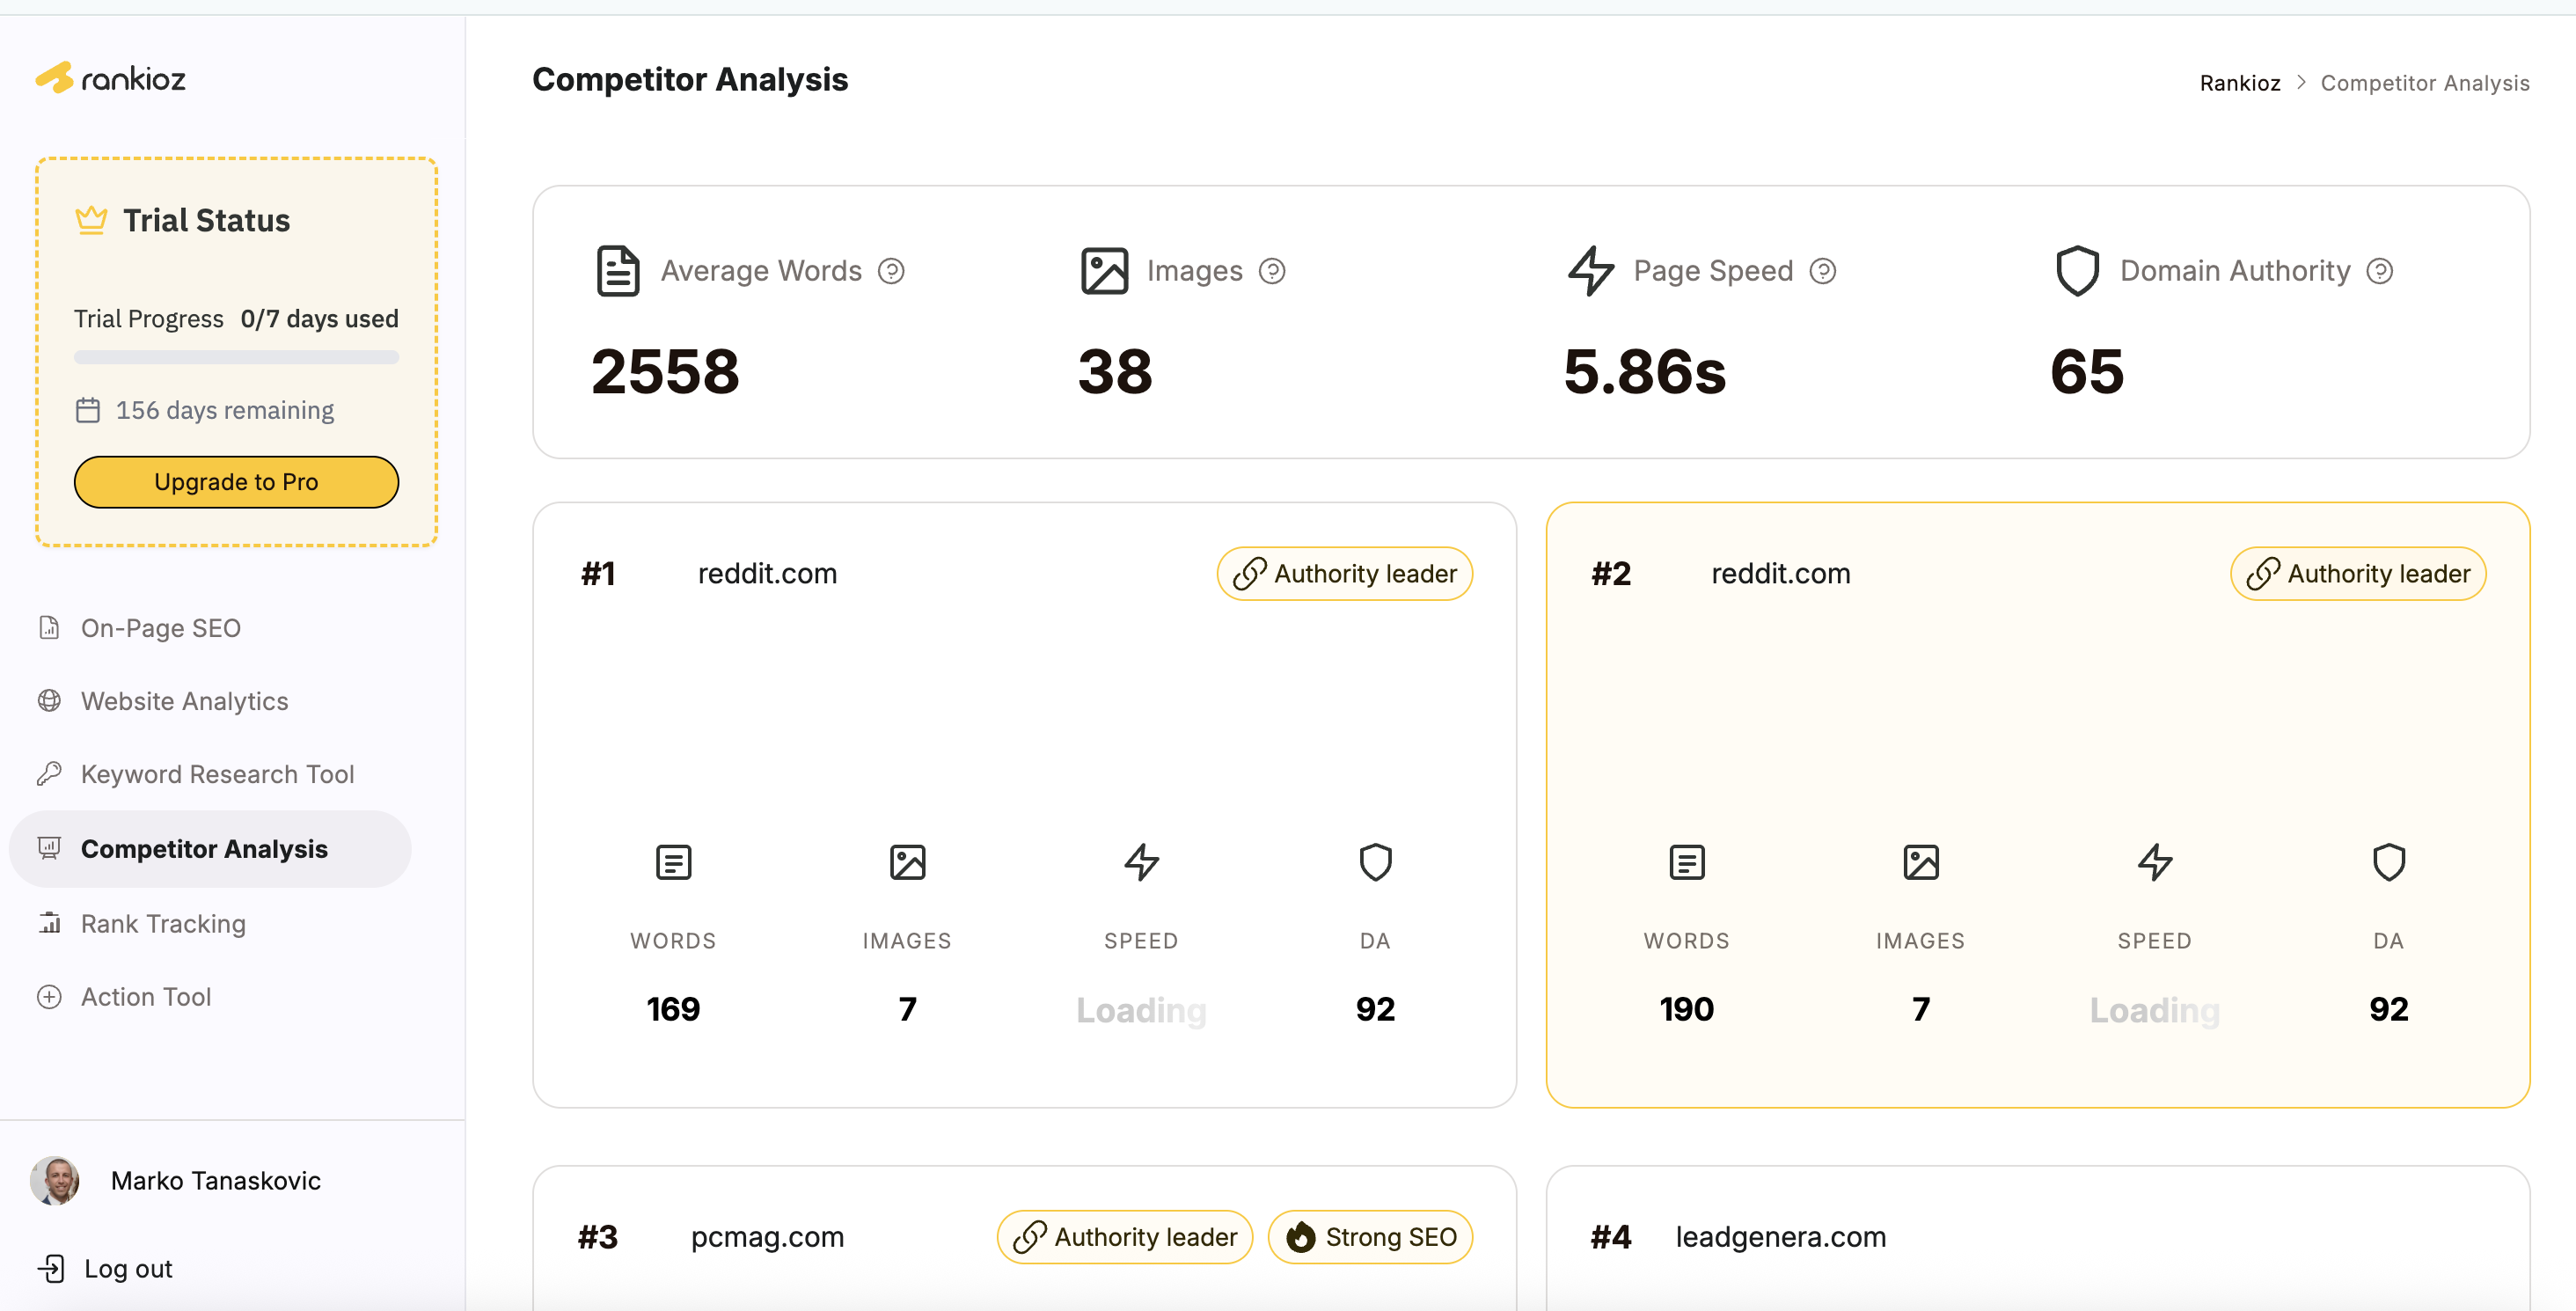Click Marko Tanaskovic profile avatar
This screenshot has width=2576, height=1311.
(x=55, y=1180)
